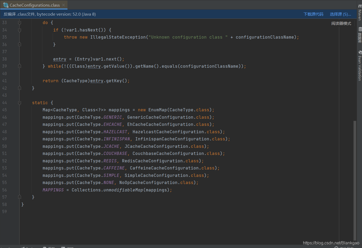This screenshot has height=248, width=362.
Task: Click the INFINISPAN enum constant
Action: [x=117, y=139]
